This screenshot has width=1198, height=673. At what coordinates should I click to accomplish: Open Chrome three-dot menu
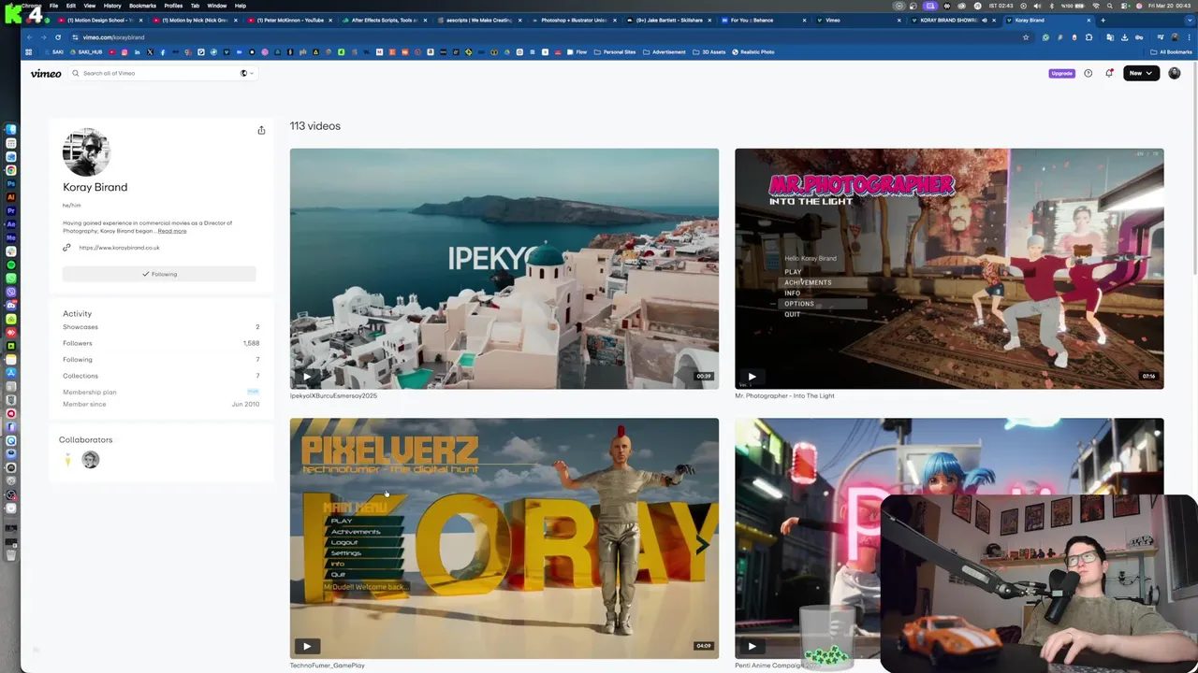1190,37
